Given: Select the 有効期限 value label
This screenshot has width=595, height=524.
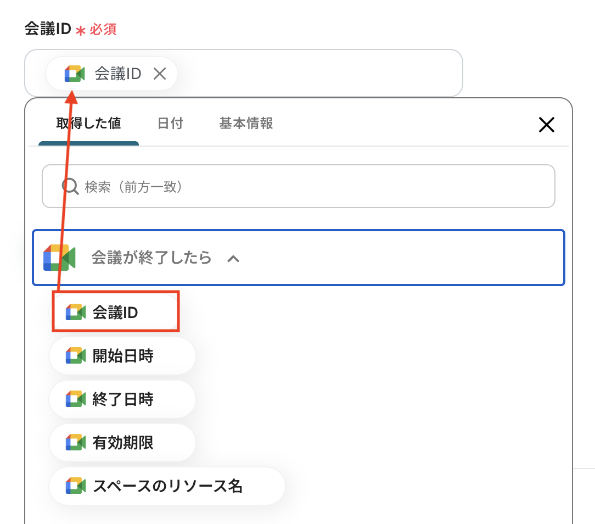Looking at the screenshot, I should click(x=123, y=443).
